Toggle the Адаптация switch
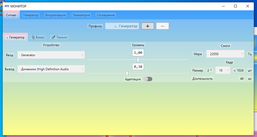Screen dimensions: 257x137 click(x=148, y=79)
